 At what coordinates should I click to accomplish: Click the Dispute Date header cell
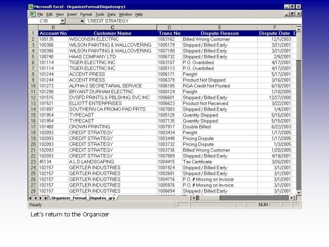click(x=275, y=33)
